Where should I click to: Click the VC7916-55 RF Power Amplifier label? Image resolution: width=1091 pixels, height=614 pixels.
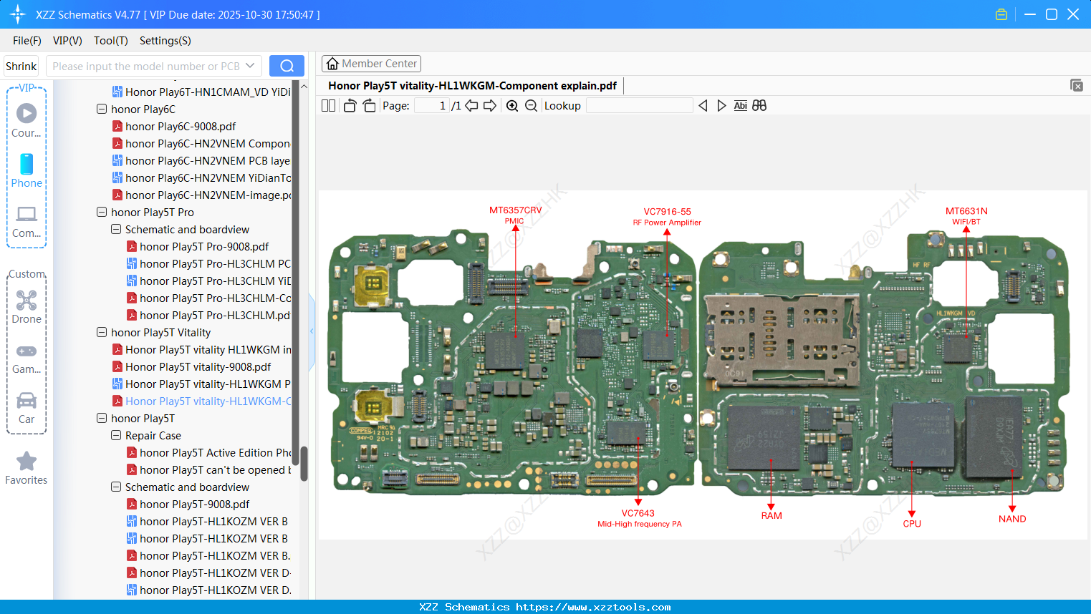point(667,217)
